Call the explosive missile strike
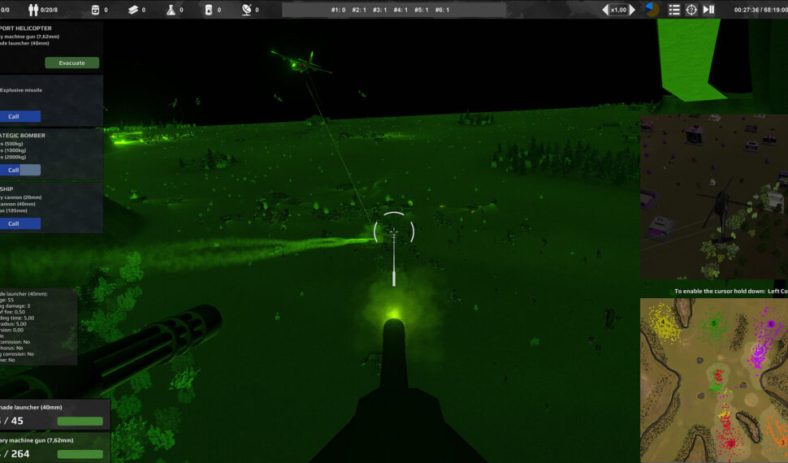 click(15, 116)
